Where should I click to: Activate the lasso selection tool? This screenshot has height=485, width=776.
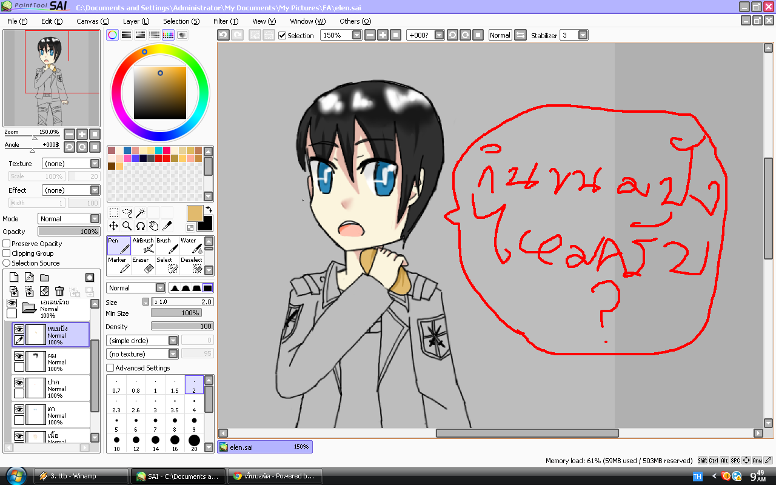[127, 213]
